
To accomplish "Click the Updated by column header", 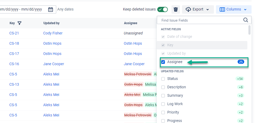I will pos(51,23).
